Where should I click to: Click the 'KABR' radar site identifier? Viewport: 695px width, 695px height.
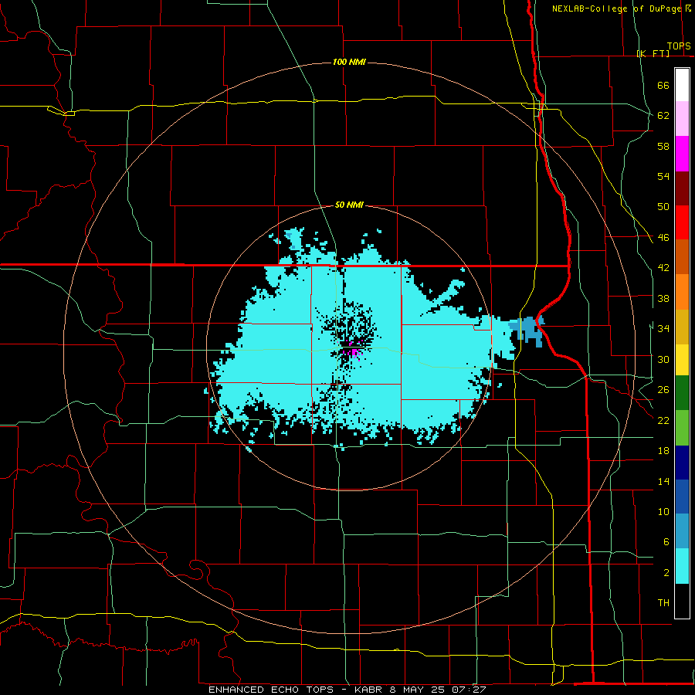pos(368,690)
